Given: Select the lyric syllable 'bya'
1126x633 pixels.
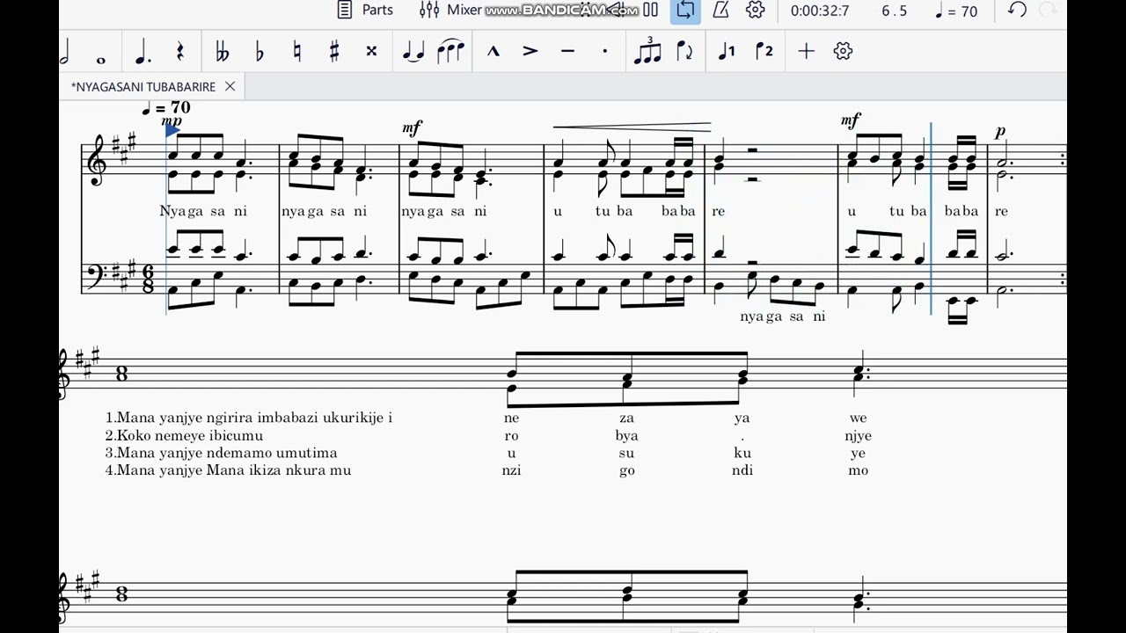Looking at the screenshot, I should pos(627,436).
